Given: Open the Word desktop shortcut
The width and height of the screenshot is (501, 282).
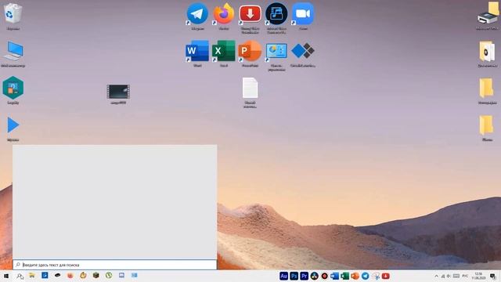Looking at the screenshot, I should [197, 51].
